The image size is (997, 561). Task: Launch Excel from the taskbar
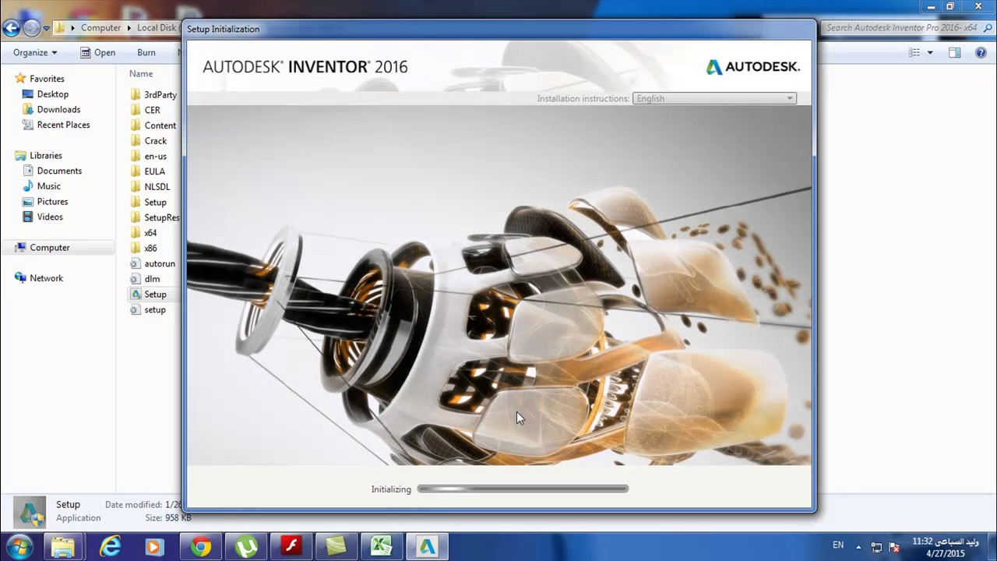click(x=381, y=547)
